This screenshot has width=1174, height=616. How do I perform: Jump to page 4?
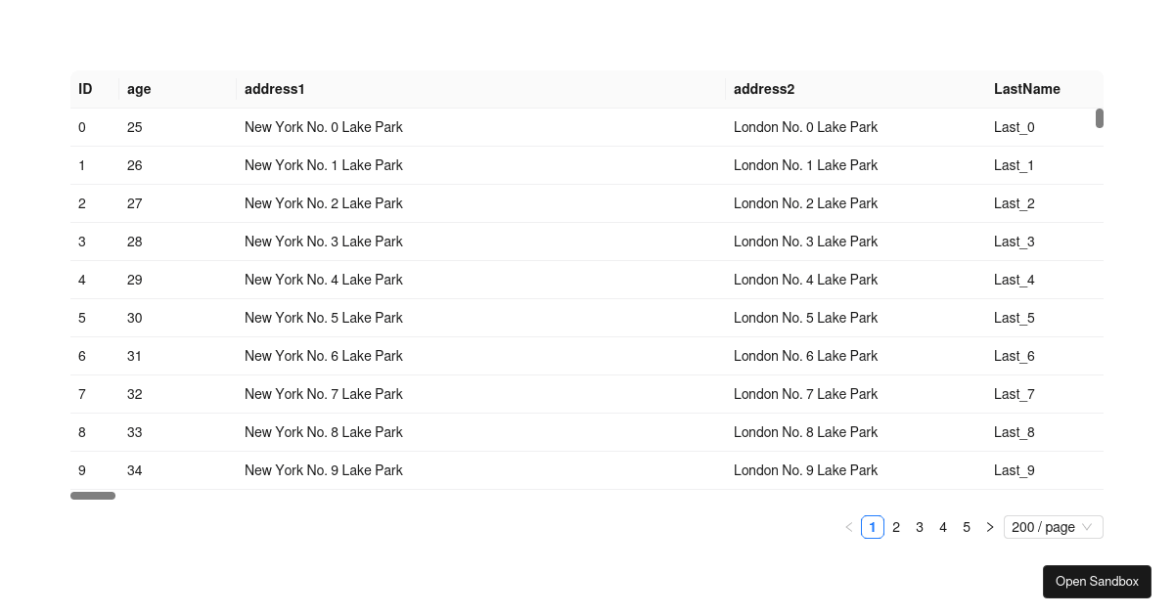tap(943, 527)
